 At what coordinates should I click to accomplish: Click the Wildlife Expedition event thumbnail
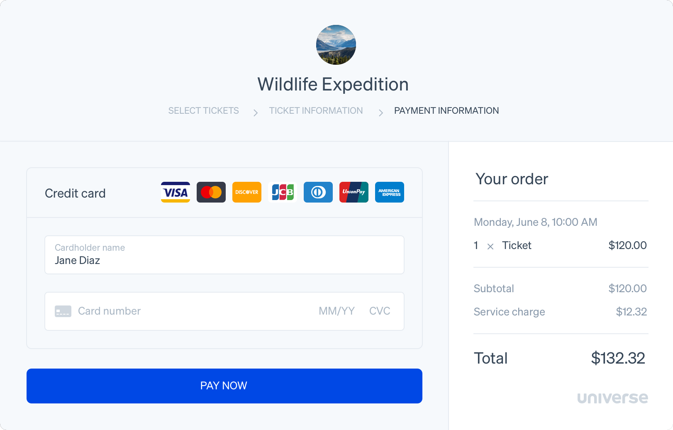pyautogui.click(x=336, y=45)
